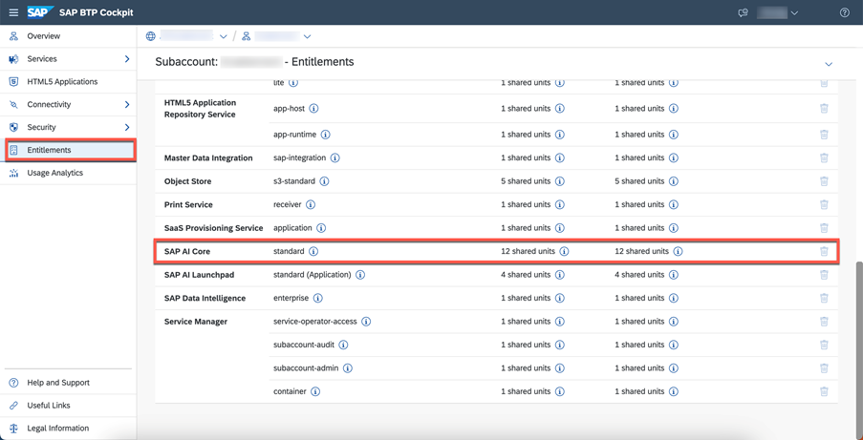Click the HTML5 Application Repository Service name

click(200, 109)
